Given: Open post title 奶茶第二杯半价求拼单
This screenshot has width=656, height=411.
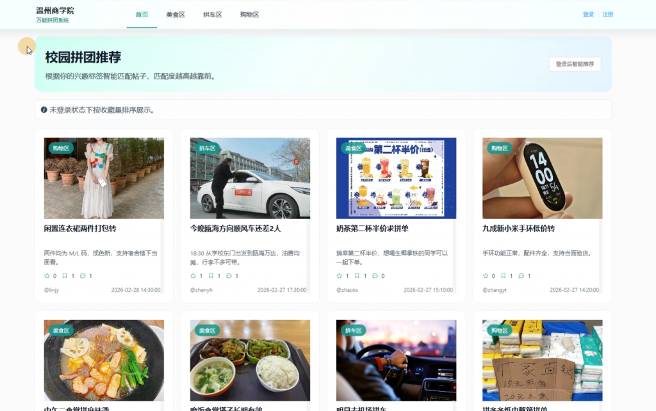Looking at the screenshot, I should pyautogui.click(x=372, y=229).
